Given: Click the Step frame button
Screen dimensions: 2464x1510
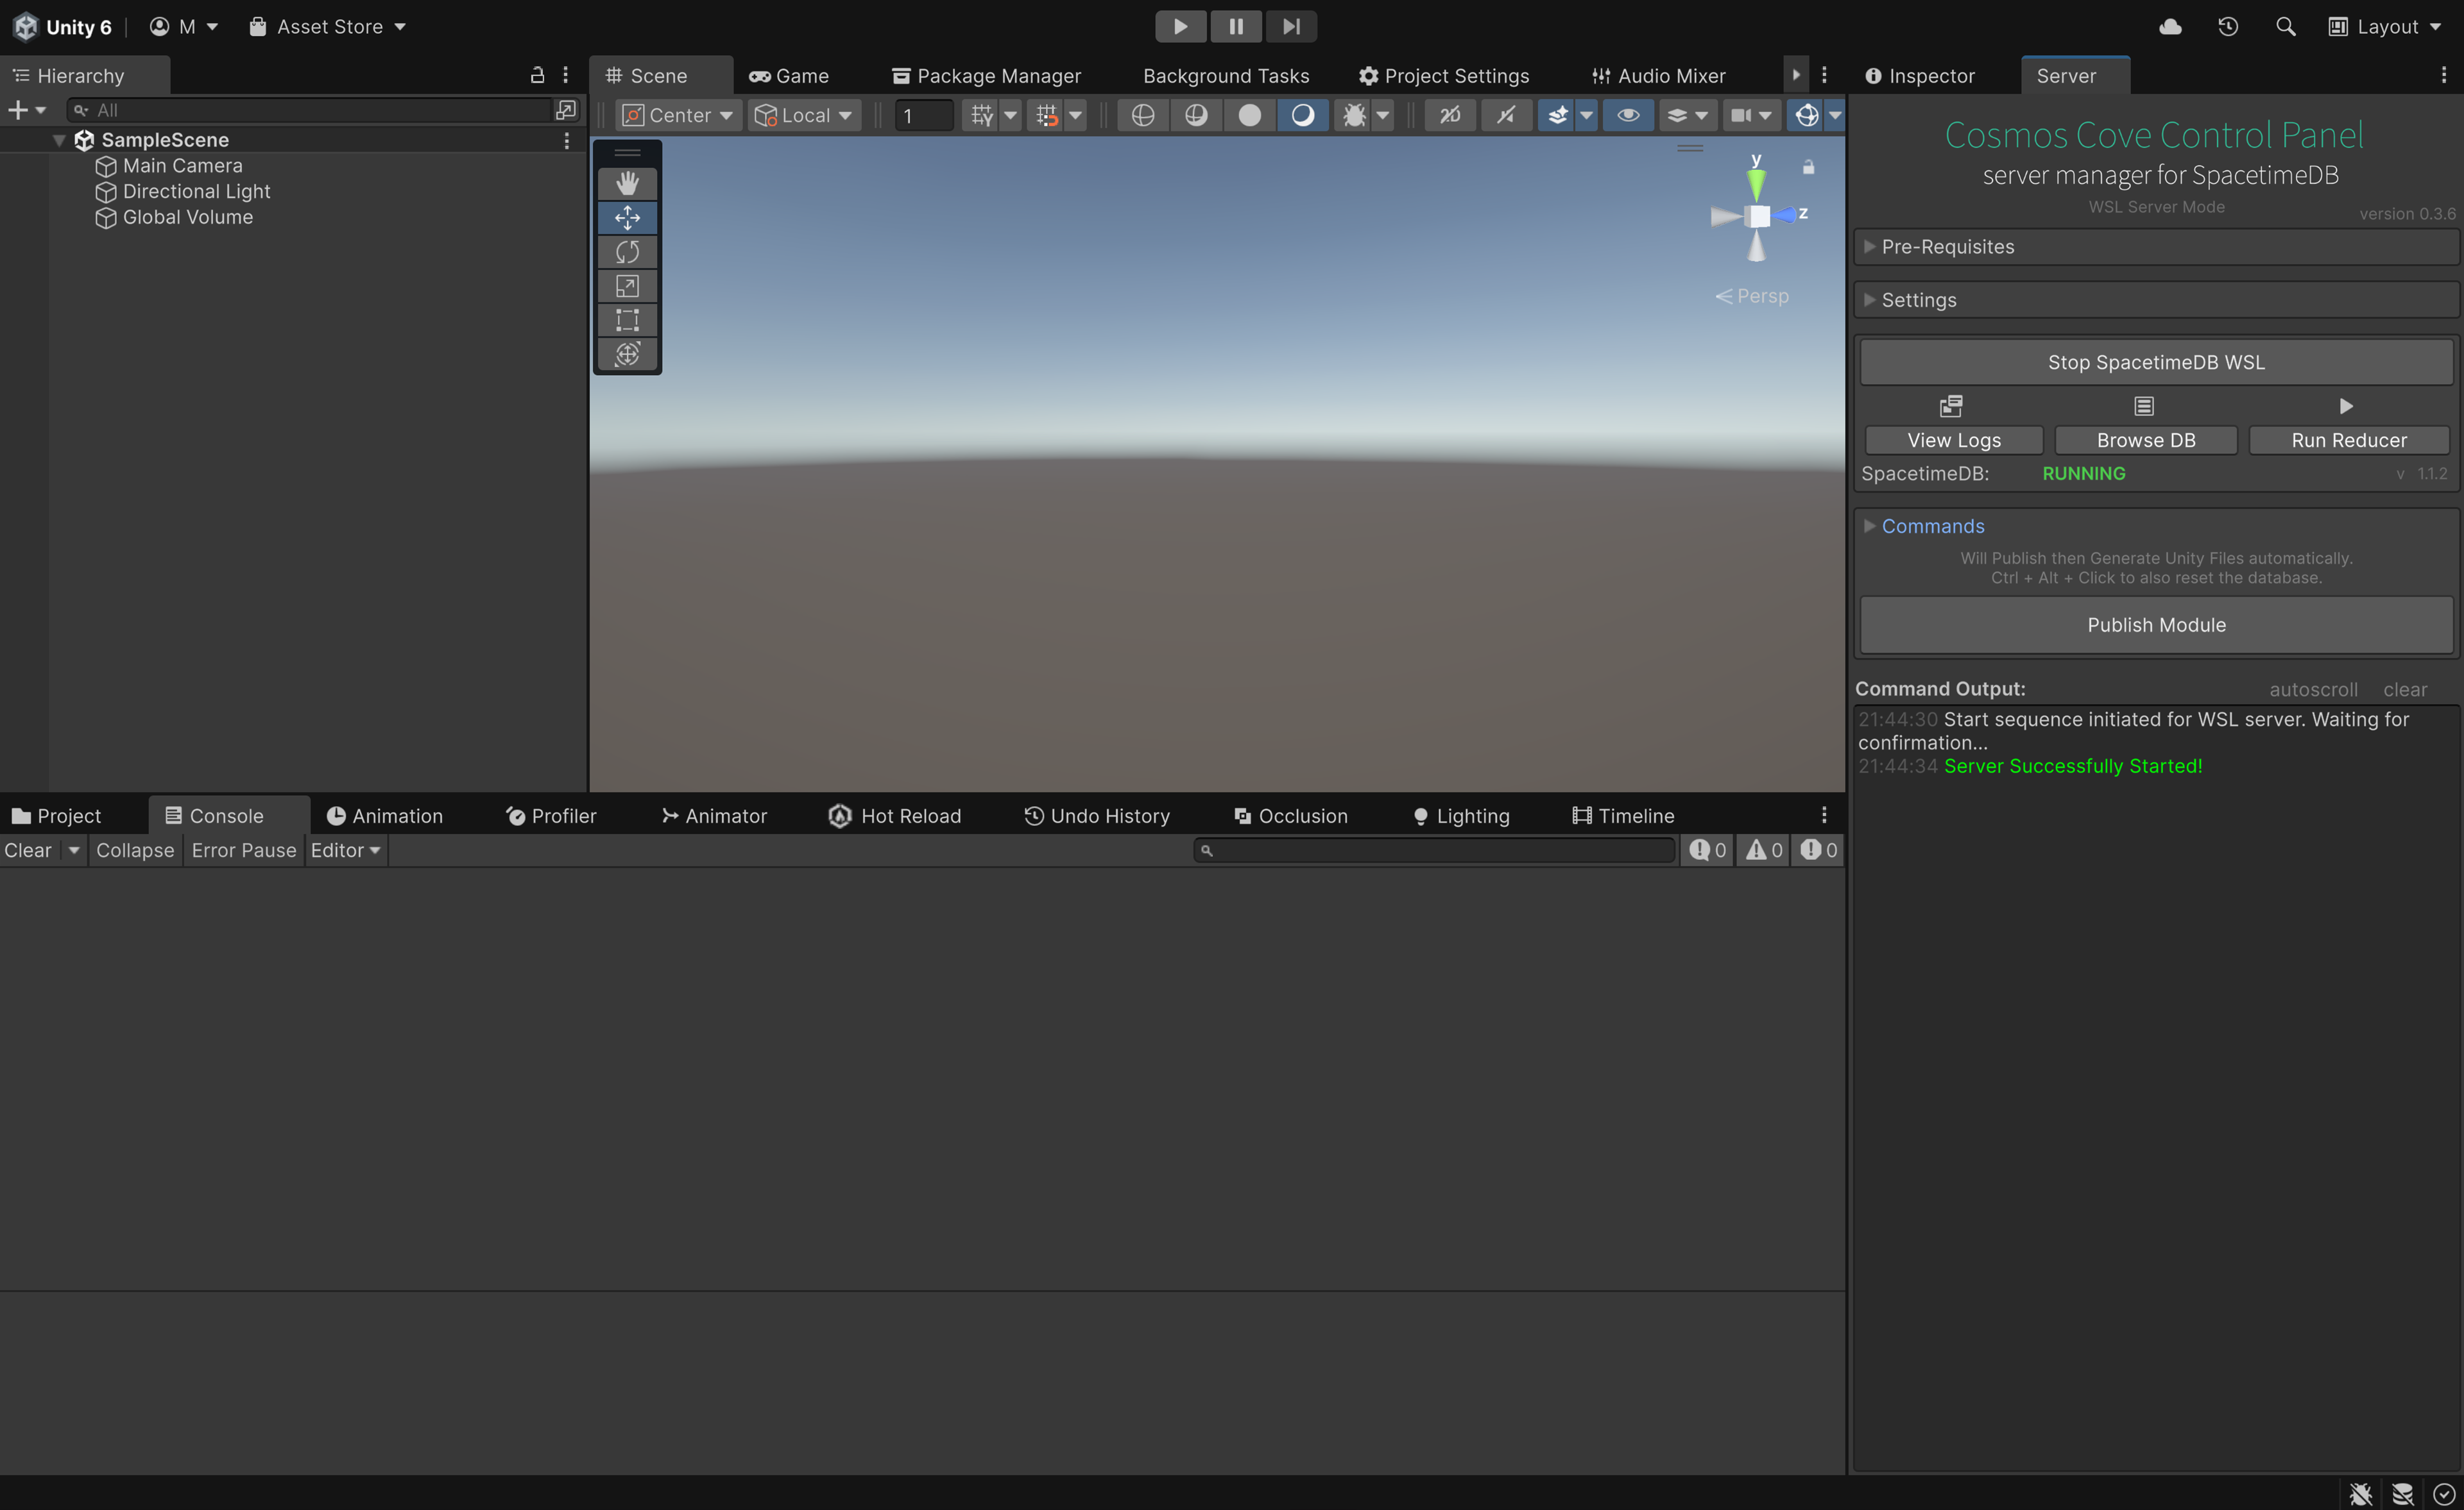Looking at the screenshot, I should tap(1291, 26).
